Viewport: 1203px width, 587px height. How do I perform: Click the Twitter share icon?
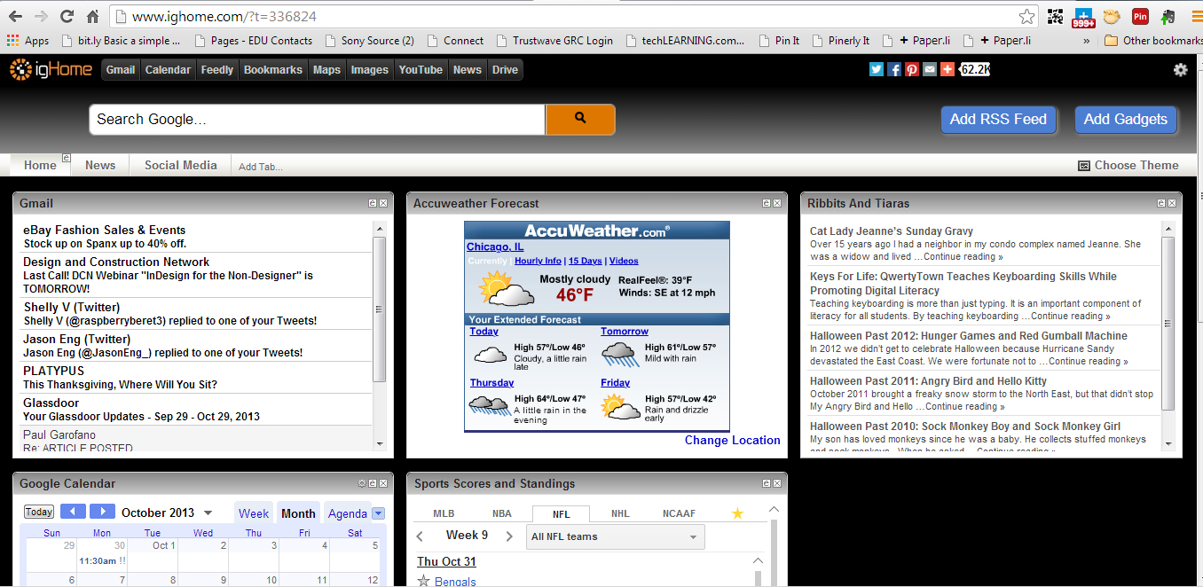coord(876,69)
